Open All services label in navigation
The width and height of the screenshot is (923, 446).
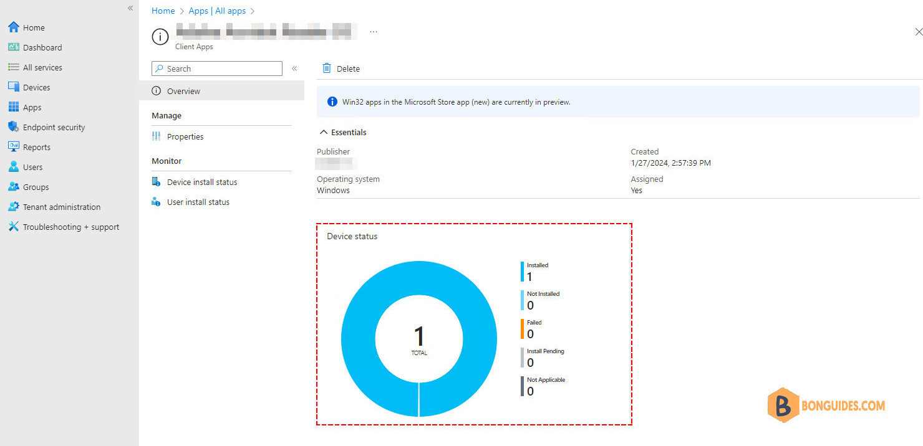(x=42, y=67)
